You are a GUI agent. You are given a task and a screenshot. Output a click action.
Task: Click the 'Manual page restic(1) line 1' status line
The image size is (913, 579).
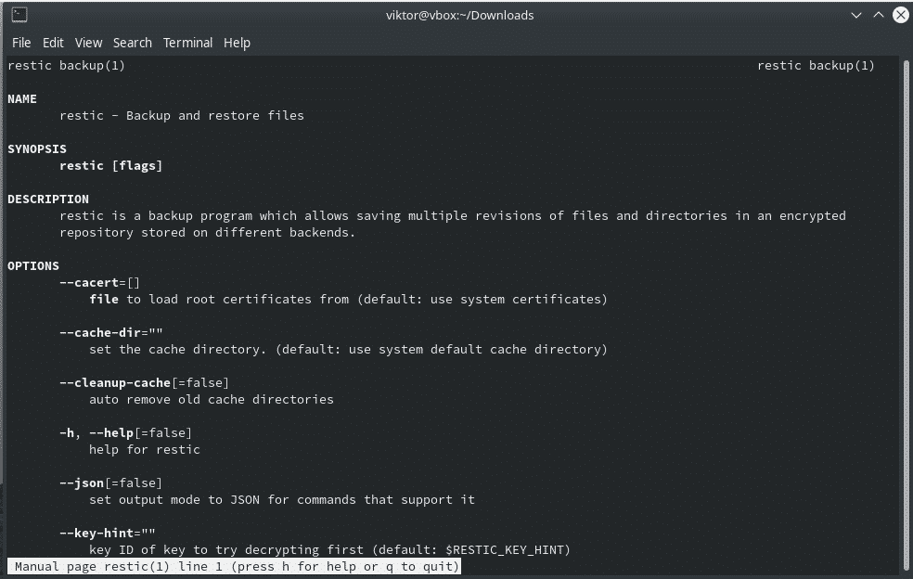click(x=234, y=566)
